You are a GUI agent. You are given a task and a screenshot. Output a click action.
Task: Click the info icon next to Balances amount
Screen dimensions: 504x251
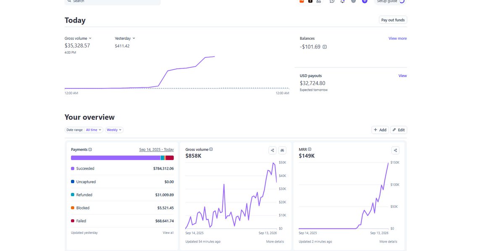point(325,47)
